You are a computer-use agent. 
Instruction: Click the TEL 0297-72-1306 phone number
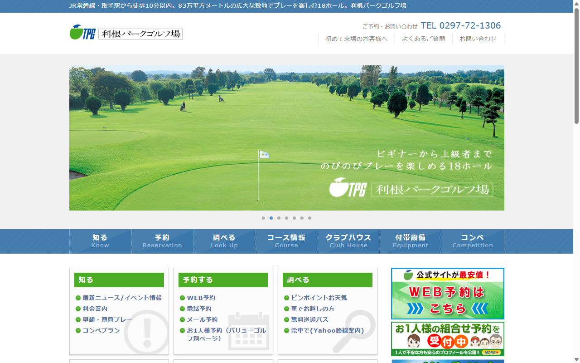tap(461, 26)
